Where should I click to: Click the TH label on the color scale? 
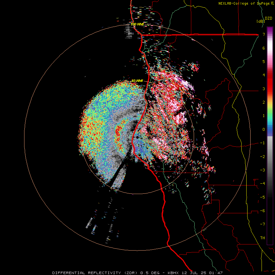pos(262,238)
